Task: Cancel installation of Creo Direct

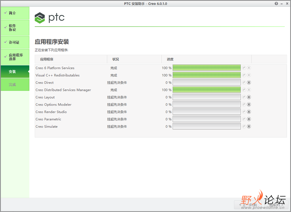Action: (249, 82)
